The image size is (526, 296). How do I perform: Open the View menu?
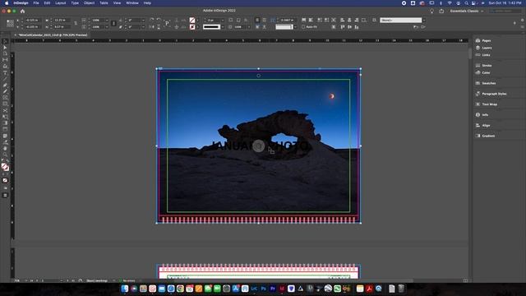click(x=117, y=3)
